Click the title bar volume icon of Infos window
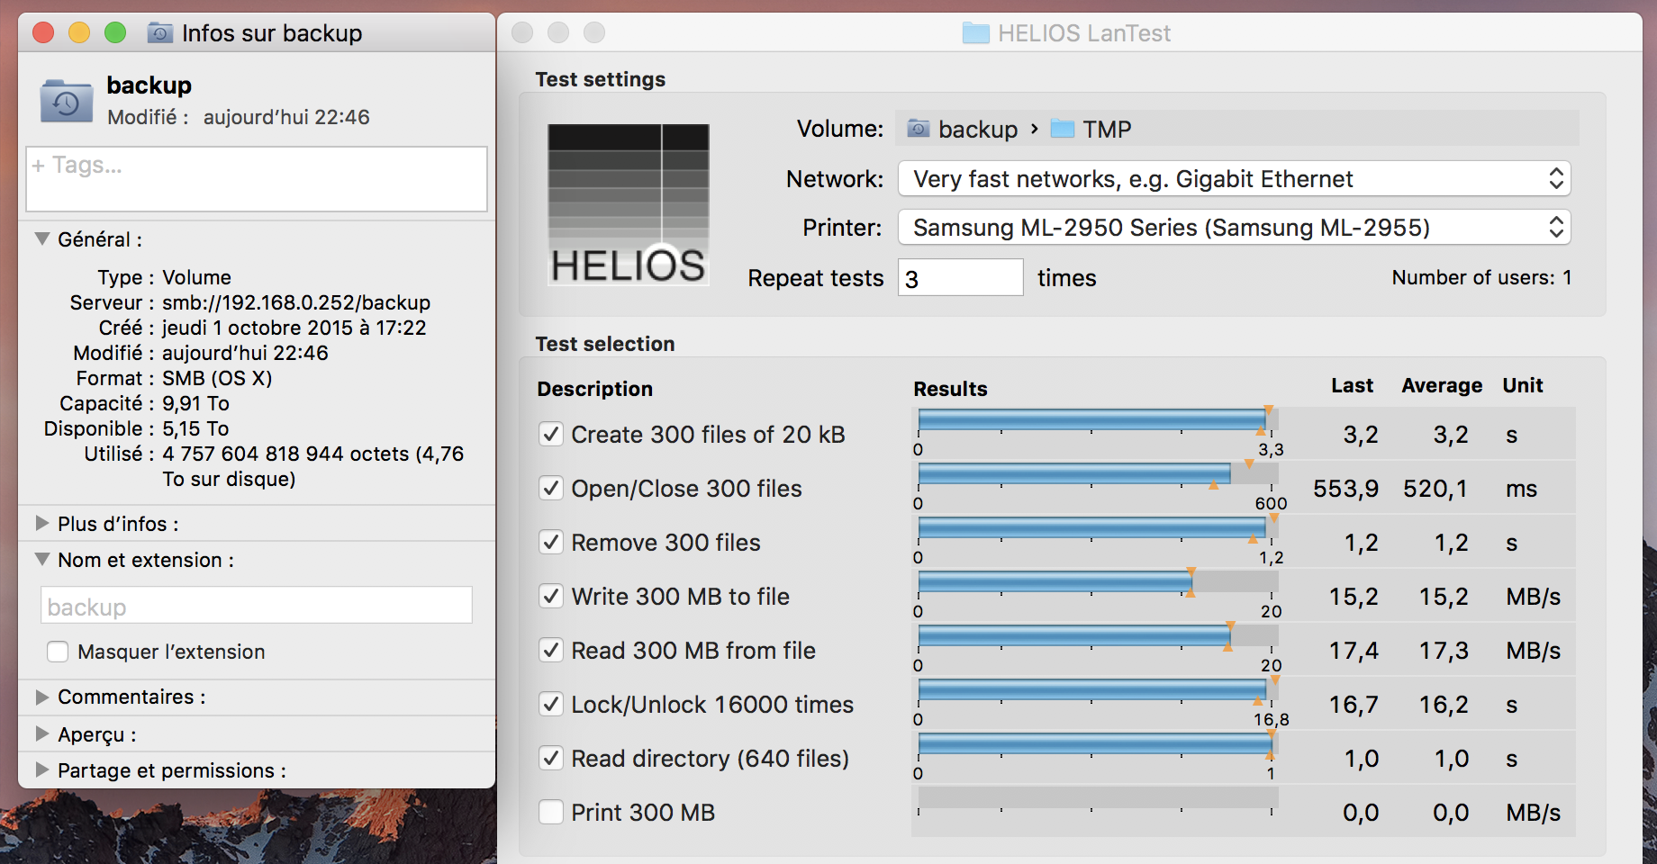Image resolution: width=1657 pixels, height=864 pixels. click(x=160, y=33)
